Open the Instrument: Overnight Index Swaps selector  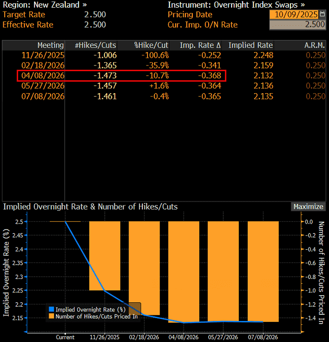(x=236, y=5)
